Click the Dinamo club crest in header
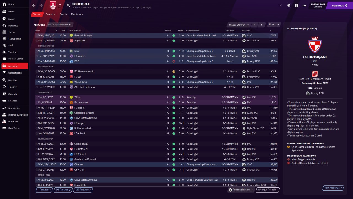 coord(53,6)
